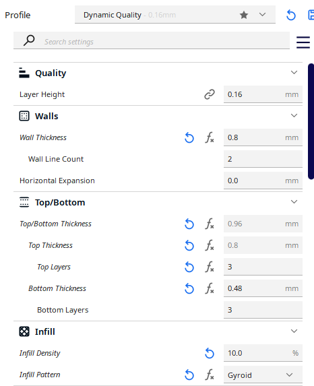Collapse the Infill category
This screenshot has width=314, height=386.
click(x=294, y=331)
